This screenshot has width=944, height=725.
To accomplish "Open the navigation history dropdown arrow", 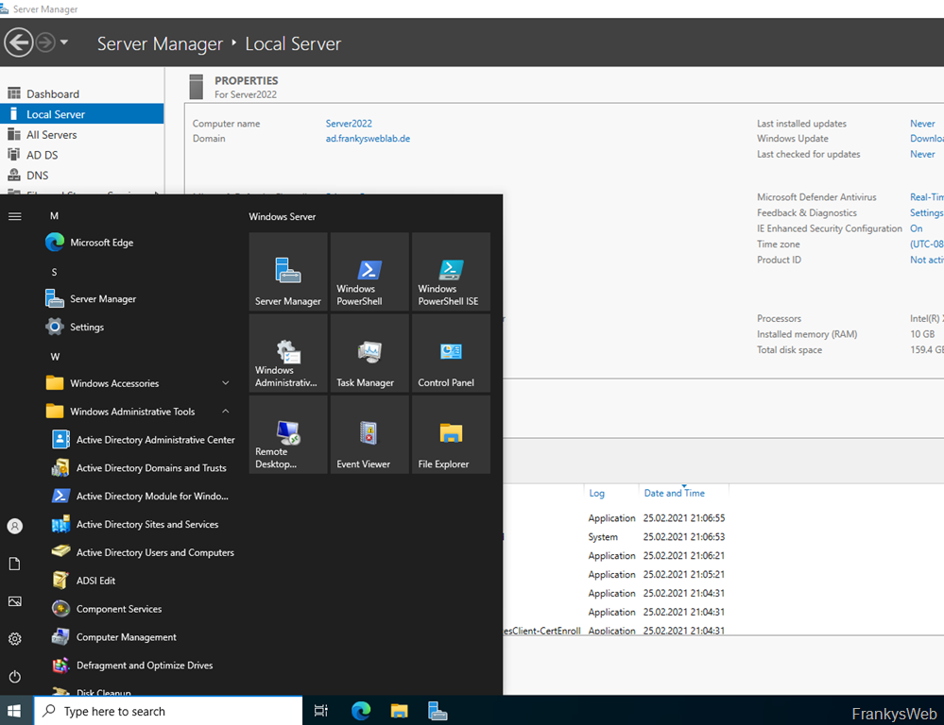I will coord(64,42).
